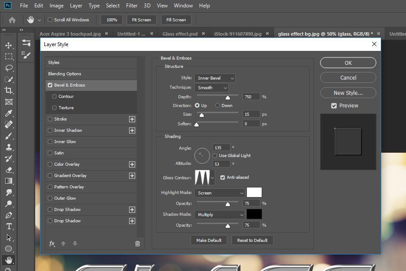The width and height of the screenshot is (406, 271).
Task: Select the Eyedropper tool
Action: pyautogui.click(x=9, y=113)
